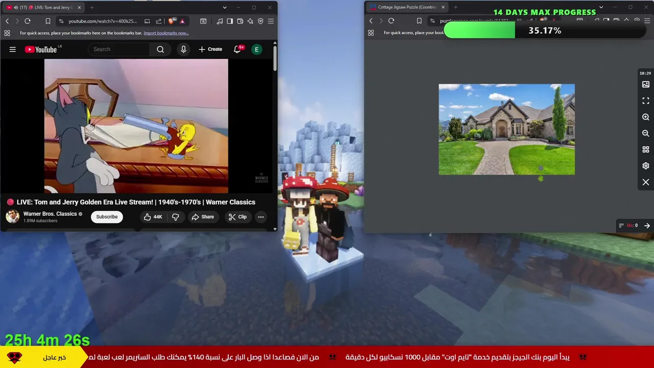This screenshot has width=654, height=368.
Task: Click the cottage puzzle image
Action: coord(507,129)
